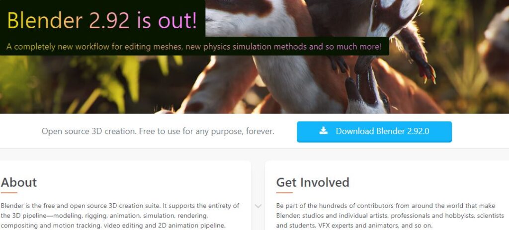Viewport: 509px width, 230px height.
Task: Click the About heading
Action: pos(19,182)
